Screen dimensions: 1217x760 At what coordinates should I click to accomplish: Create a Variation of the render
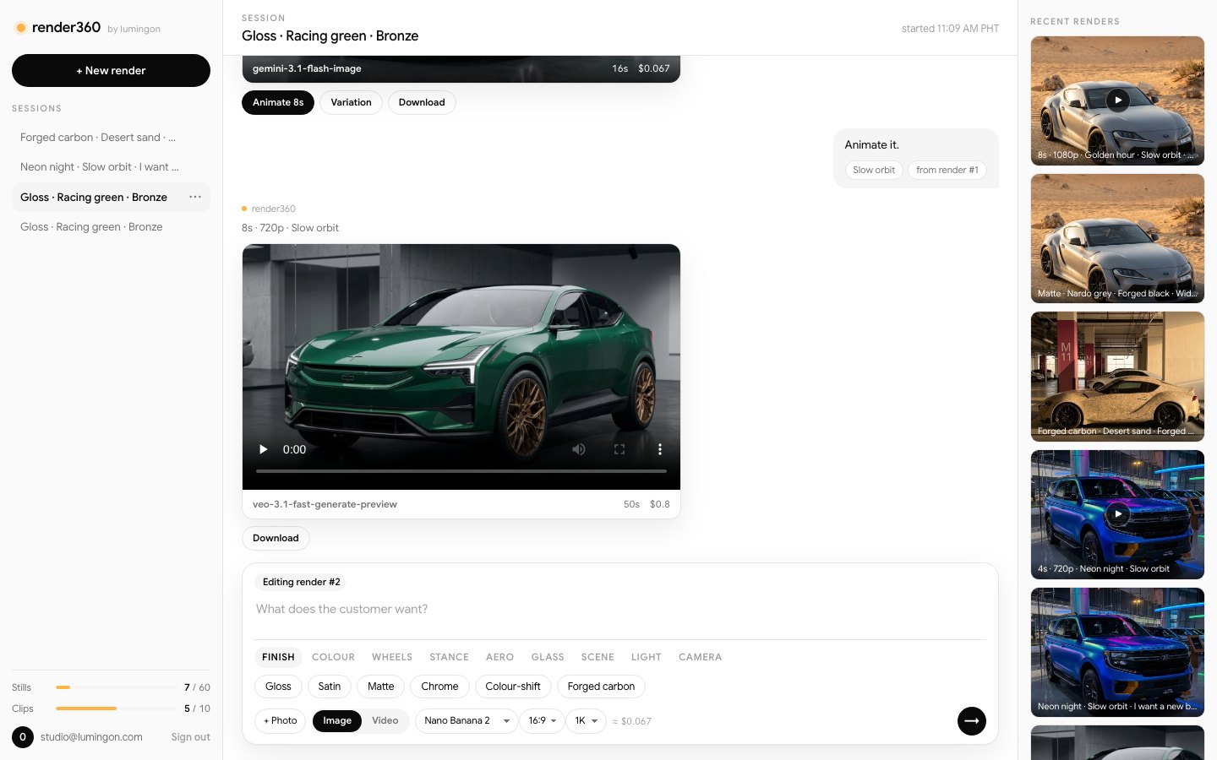pos(351,102)
